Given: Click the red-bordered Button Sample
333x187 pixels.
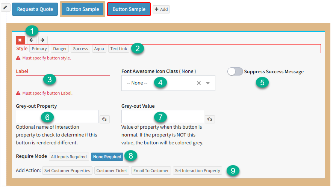Looking at the screenshot, I should click(129, 9).
